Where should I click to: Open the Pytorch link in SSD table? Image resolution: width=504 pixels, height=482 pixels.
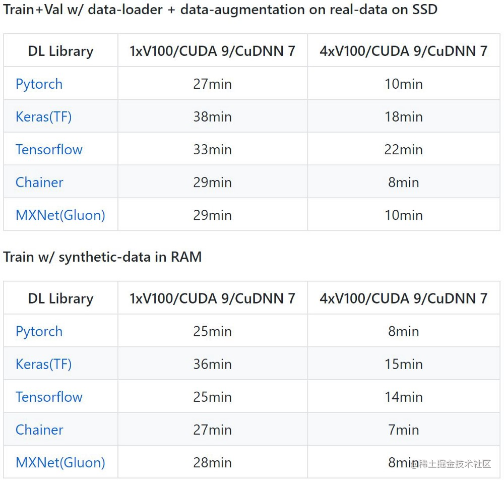click(39, 84)
